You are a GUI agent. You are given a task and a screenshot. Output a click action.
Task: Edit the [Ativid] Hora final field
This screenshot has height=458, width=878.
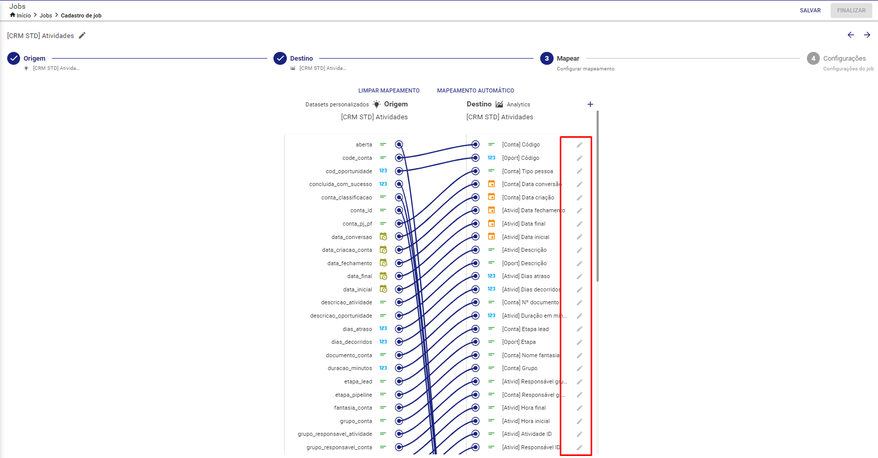(579, 408)
